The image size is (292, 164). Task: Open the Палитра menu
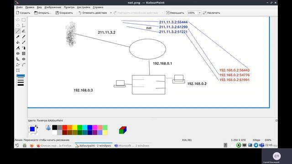click(x=69, y=7)
